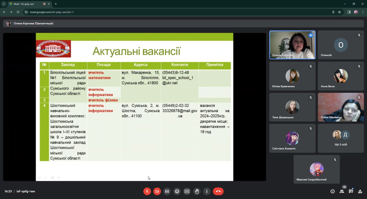The height and width of the screenshot is (199, 367).
Task: Open the emoji reactions button
Action: tap(177, 191)
